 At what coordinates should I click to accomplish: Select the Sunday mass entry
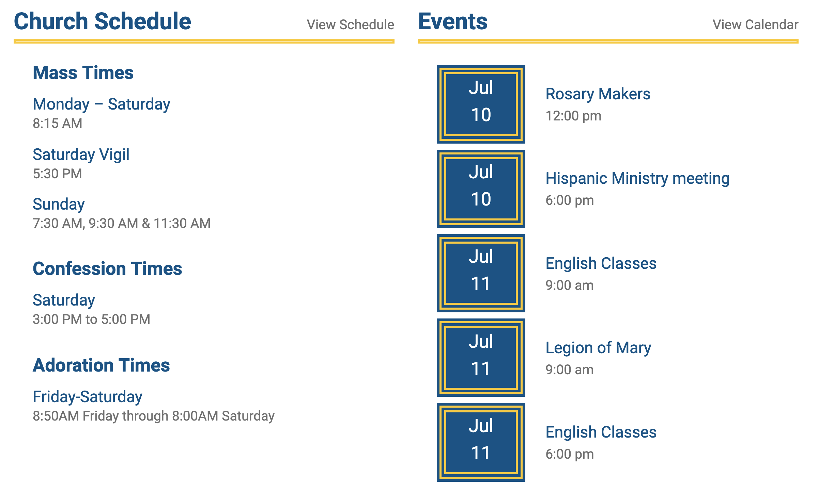(x=59, y=204)
